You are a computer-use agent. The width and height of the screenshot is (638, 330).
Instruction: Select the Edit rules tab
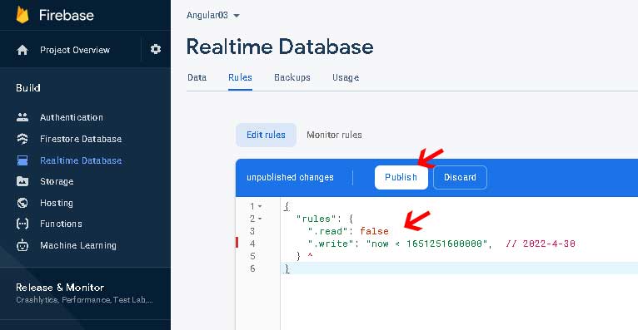pos(266,135)
